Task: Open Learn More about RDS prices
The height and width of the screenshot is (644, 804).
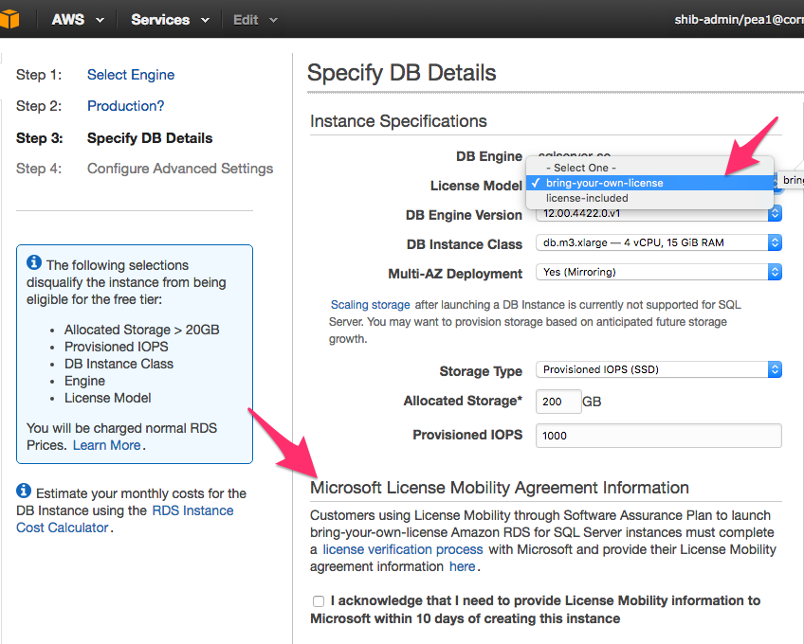Action: coord(106,445)
